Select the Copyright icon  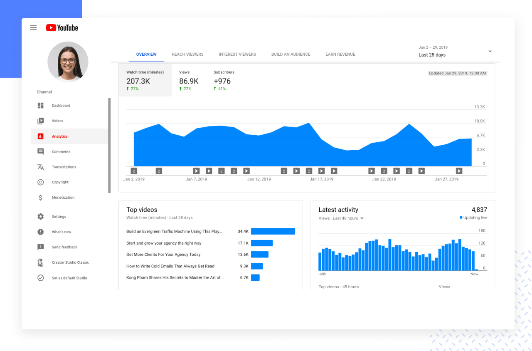40,182
